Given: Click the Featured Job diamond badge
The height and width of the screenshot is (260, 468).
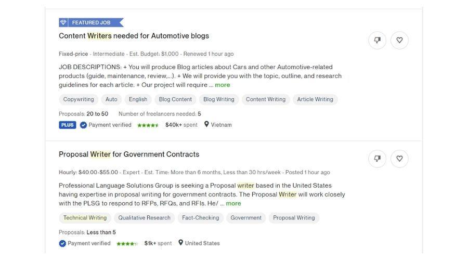Looking at the screenshot, I should coord(63,22).
